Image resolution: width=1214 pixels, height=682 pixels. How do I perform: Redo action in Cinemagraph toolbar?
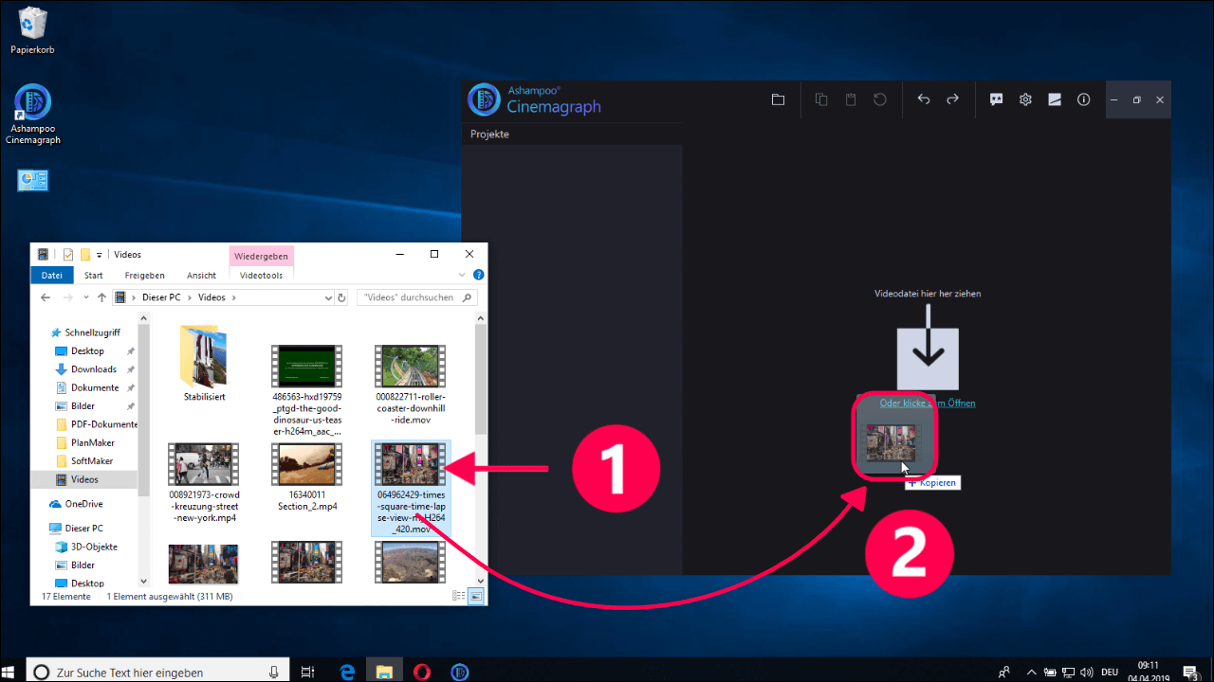(x=953, y=99)
